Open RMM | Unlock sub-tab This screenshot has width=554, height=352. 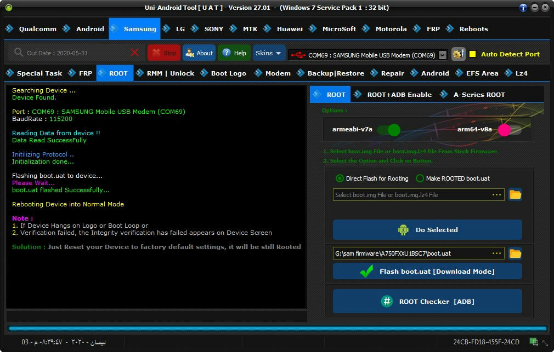(165, 73)
